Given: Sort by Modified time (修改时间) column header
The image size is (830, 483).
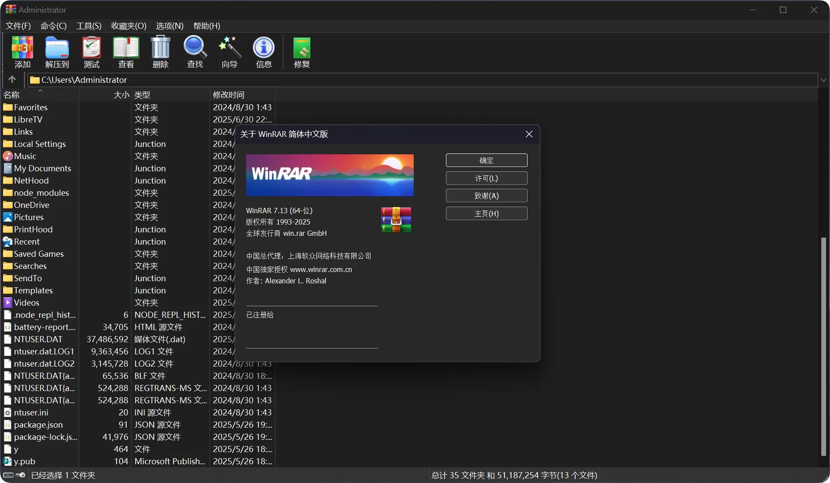Looking at the screenshot, I should click(x=243, y=95).
